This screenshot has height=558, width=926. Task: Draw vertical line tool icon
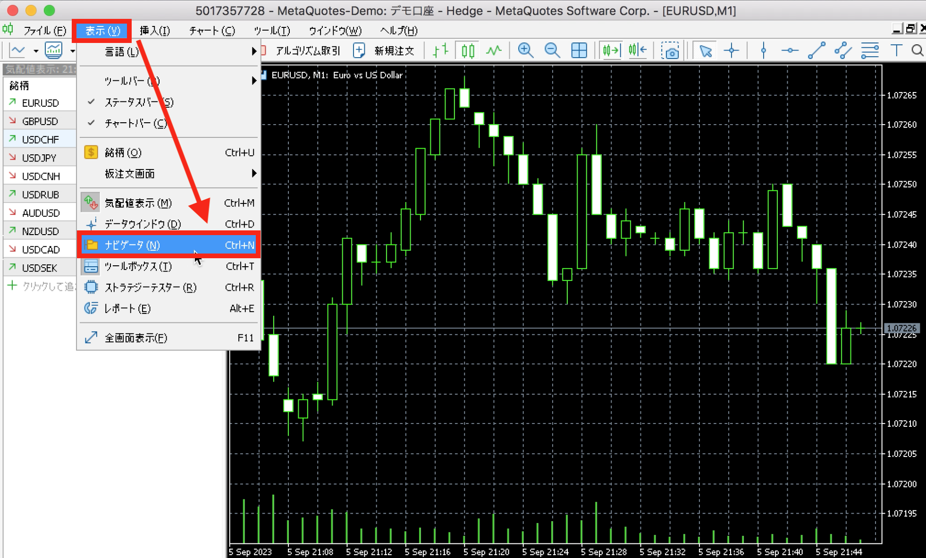pyautogui.click(x=763, y=50)
